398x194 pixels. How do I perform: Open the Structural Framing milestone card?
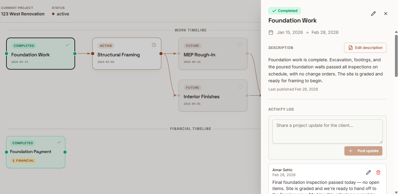click(x=127, y=54)
